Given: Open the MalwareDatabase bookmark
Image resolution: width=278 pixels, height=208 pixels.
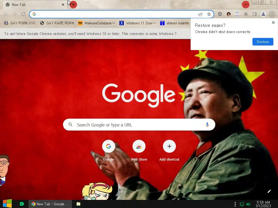Looking at the screenshot, I should coord(97,23).
